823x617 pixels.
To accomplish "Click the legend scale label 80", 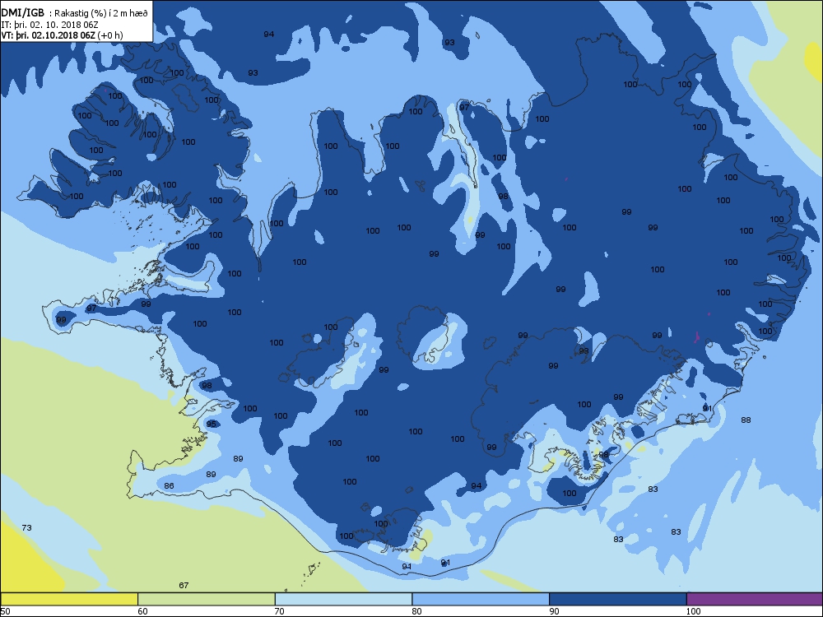I will (416, 610).
